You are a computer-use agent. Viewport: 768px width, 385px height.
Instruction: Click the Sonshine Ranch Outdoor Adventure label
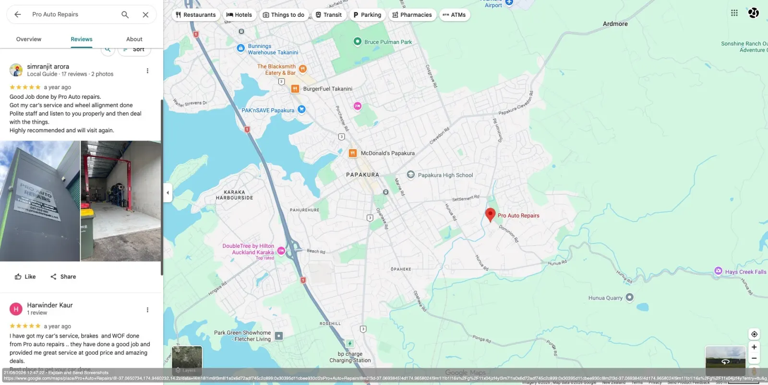744,47
